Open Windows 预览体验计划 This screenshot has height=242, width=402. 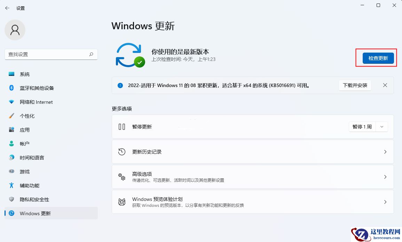253,202
